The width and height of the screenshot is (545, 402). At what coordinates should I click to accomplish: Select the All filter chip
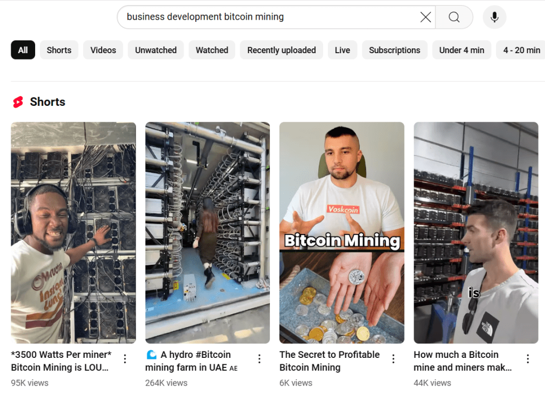pyautogui.click(x=22, y=49)
